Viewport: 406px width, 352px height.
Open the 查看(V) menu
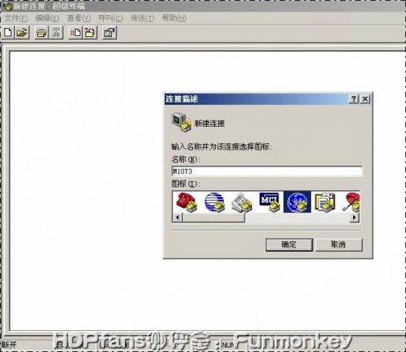point(78,18)
